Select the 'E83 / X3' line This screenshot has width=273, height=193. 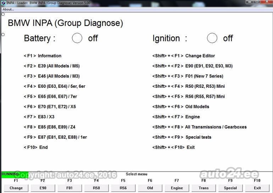[x=39, y=117]
